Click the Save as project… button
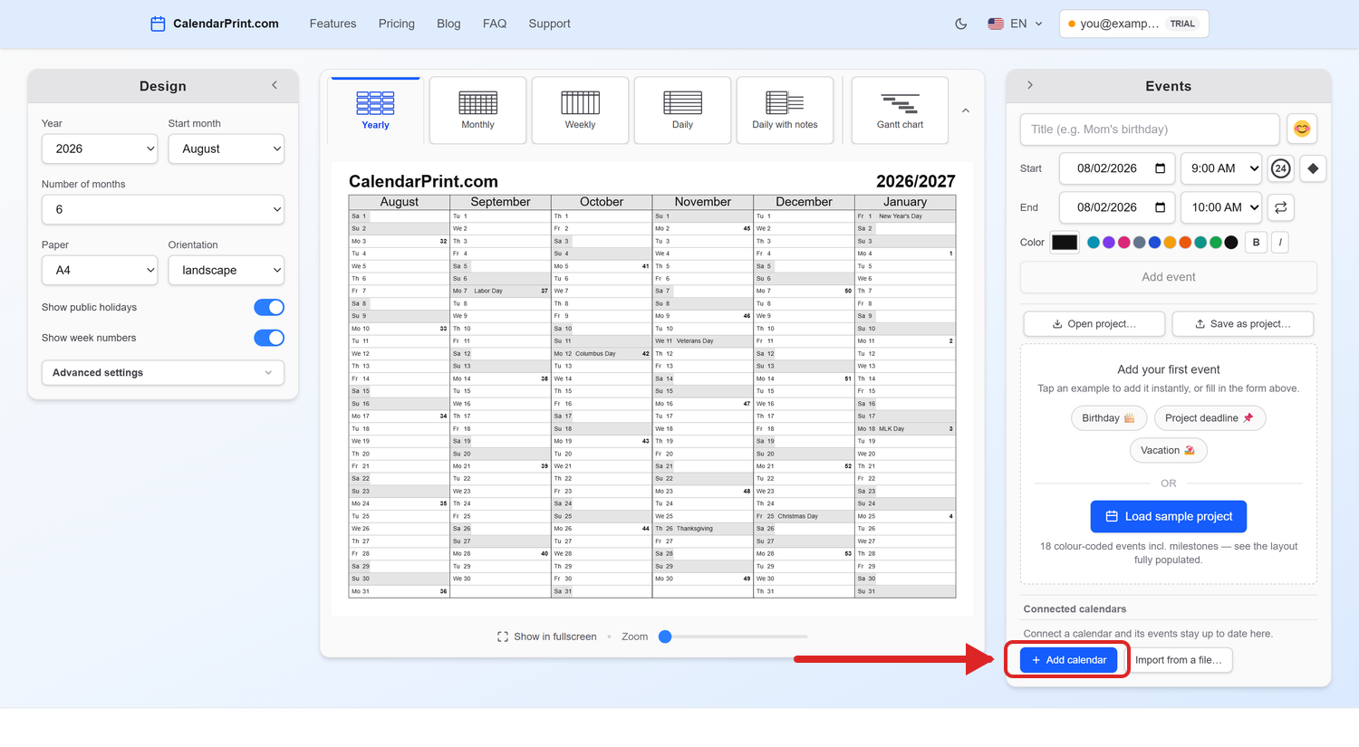 1243,323
